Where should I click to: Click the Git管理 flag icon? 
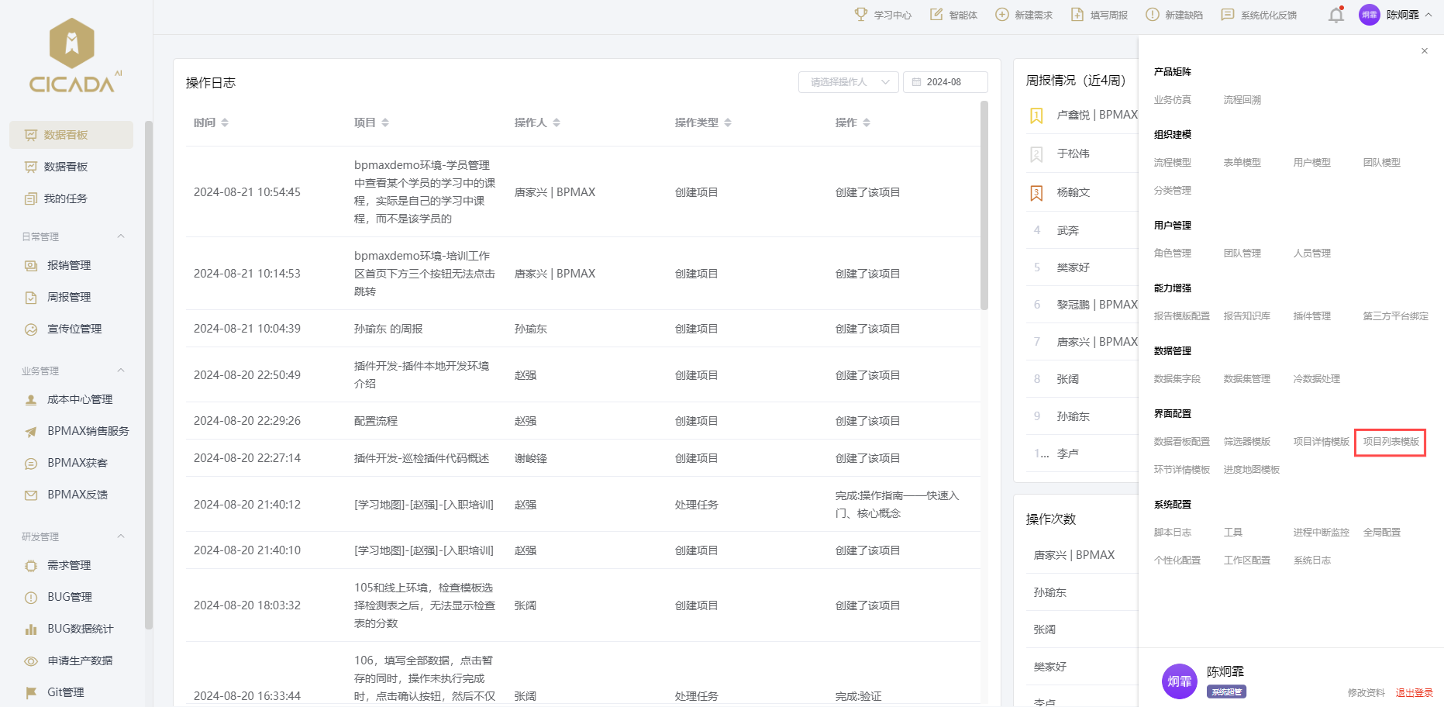[31, 693]
